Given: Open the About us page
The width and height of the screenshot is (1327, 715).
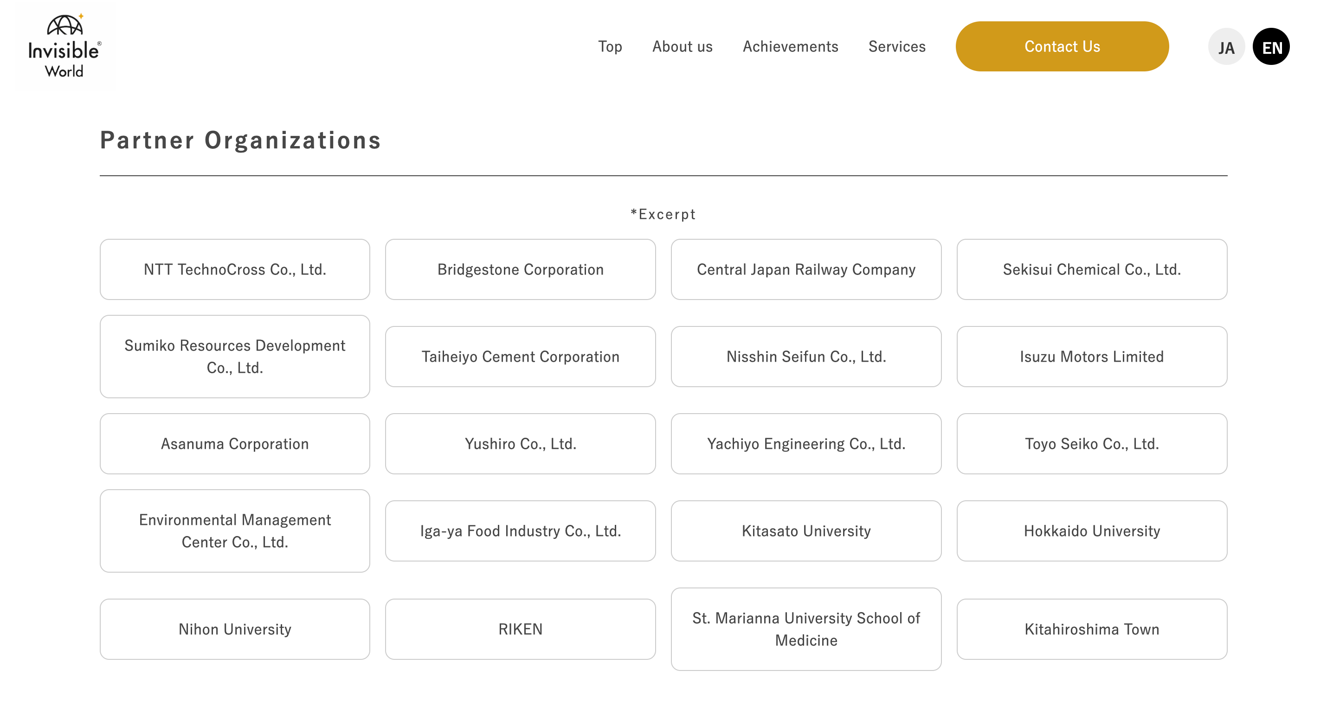Looking at the screenshot, I should click(x=682, y=46).
